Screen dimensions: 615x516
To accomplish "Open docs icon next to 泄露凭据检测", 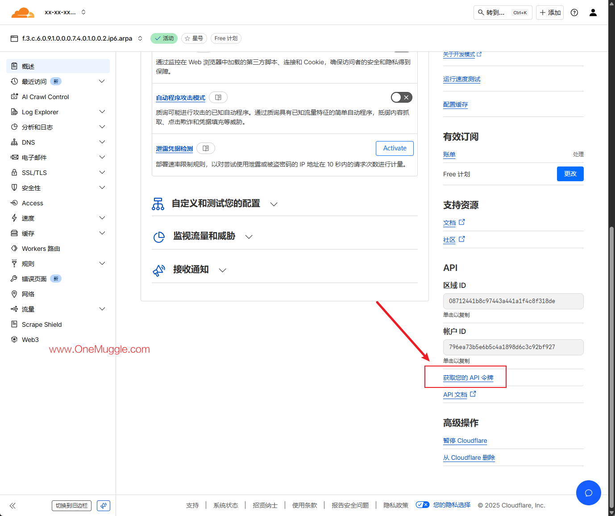I will coord(206,148).
